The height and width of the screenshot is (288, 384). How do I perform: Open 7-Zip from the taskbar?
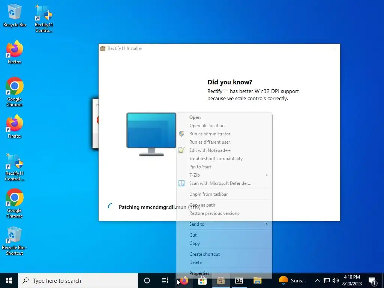coord(239,280)
